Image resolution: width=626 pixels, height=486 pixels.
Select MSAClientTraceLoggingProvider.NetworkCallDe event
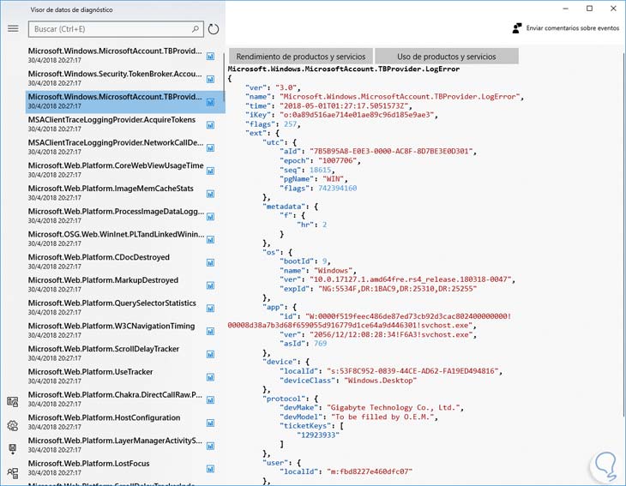tap(125, 147)
